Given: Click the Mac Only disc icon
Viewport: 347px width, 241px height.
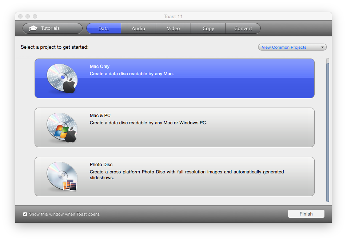Looking at the screenshot, I should (x=62, y=78).
